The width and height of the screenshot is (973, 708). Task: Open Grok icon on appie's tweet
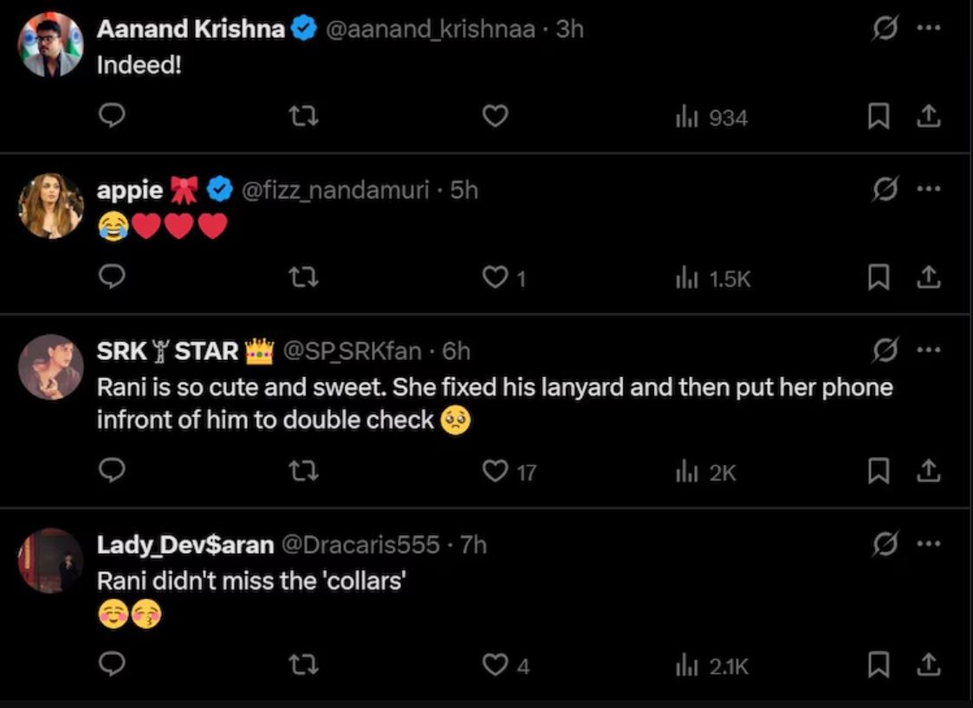point(884,189)
